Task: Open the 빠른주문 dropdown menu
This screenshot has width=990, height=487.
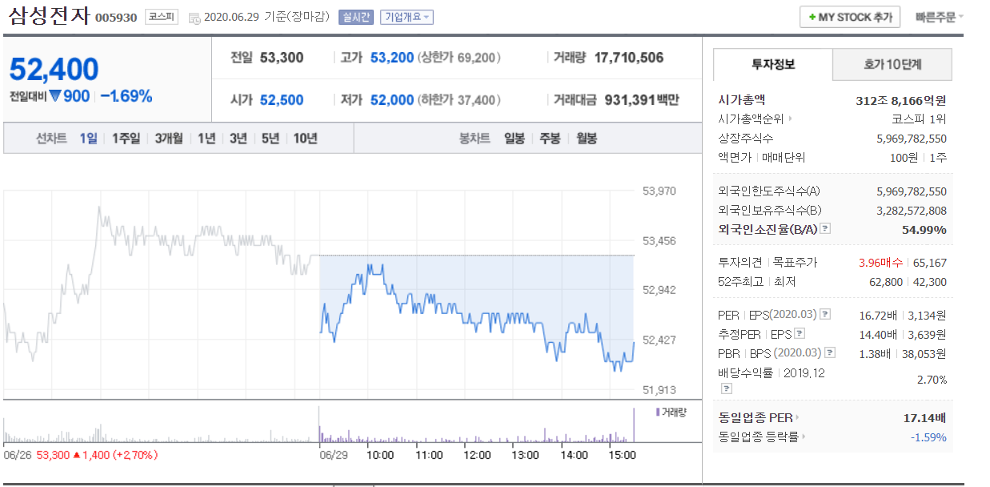Action: pyautogui.click(x=940, y=17)
